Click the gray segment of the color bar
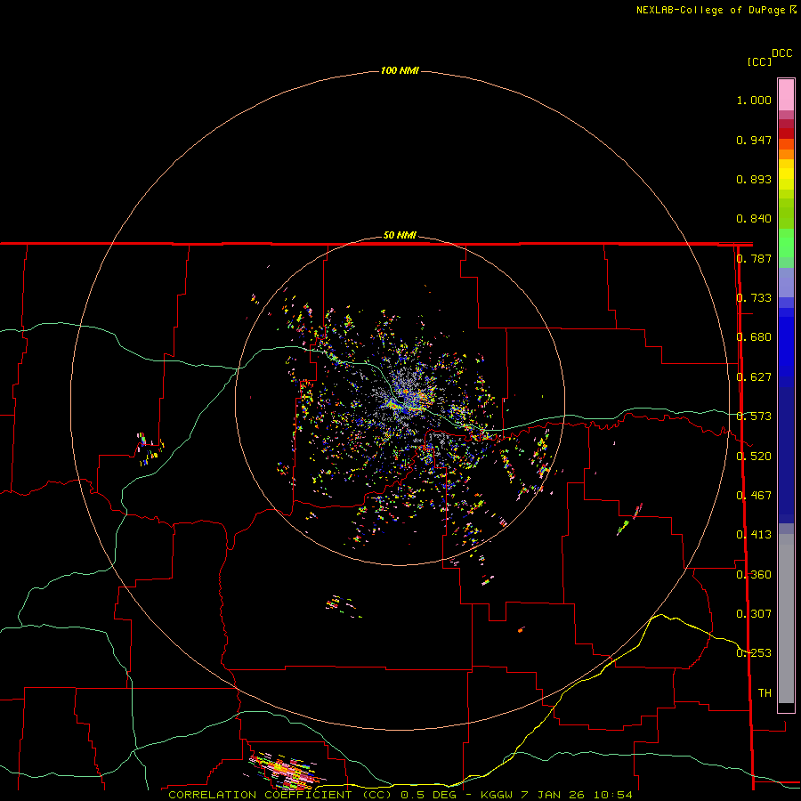 pos(786,619)
